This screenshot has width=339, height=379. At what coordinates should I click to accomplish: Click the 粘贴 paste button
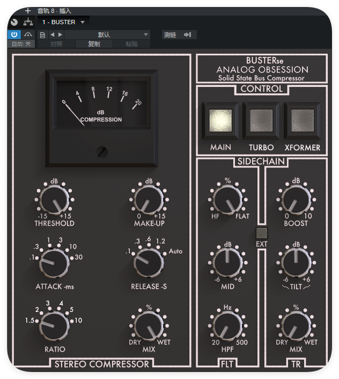[131, 44]
